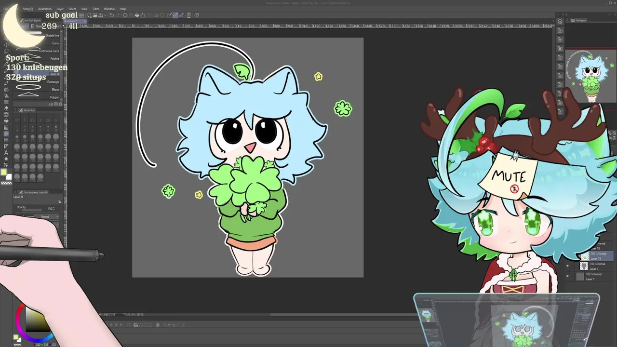Screen dimensions: 617x347
Task: Select the Eyedropper tool
Action: 6,64
